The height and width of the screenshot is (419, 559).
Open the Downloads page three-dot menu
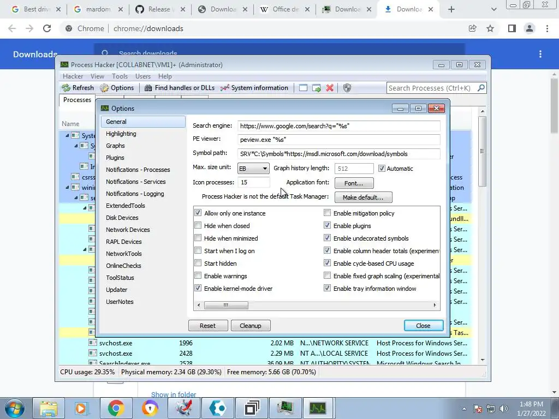[x=540, y=54]
